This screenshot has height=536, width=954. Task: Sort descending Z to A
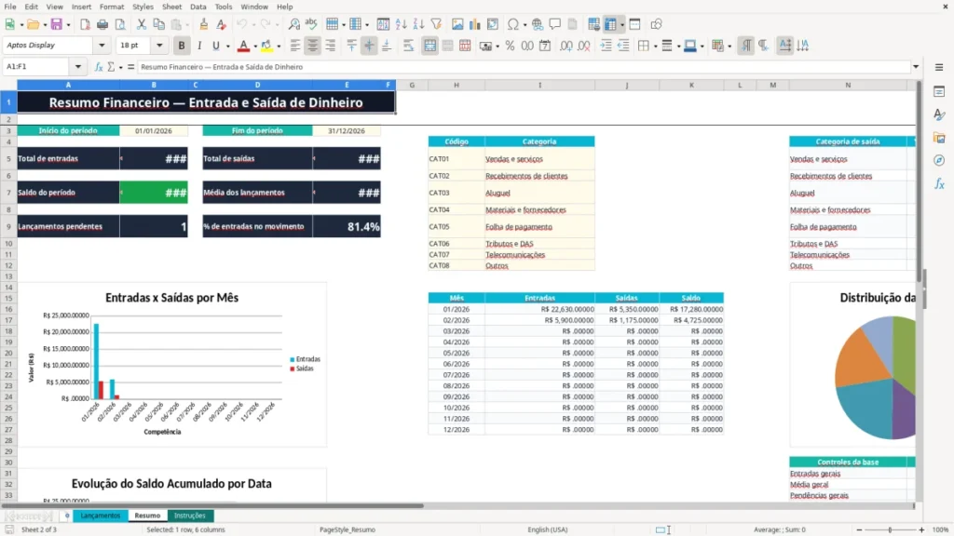point(418,24)
